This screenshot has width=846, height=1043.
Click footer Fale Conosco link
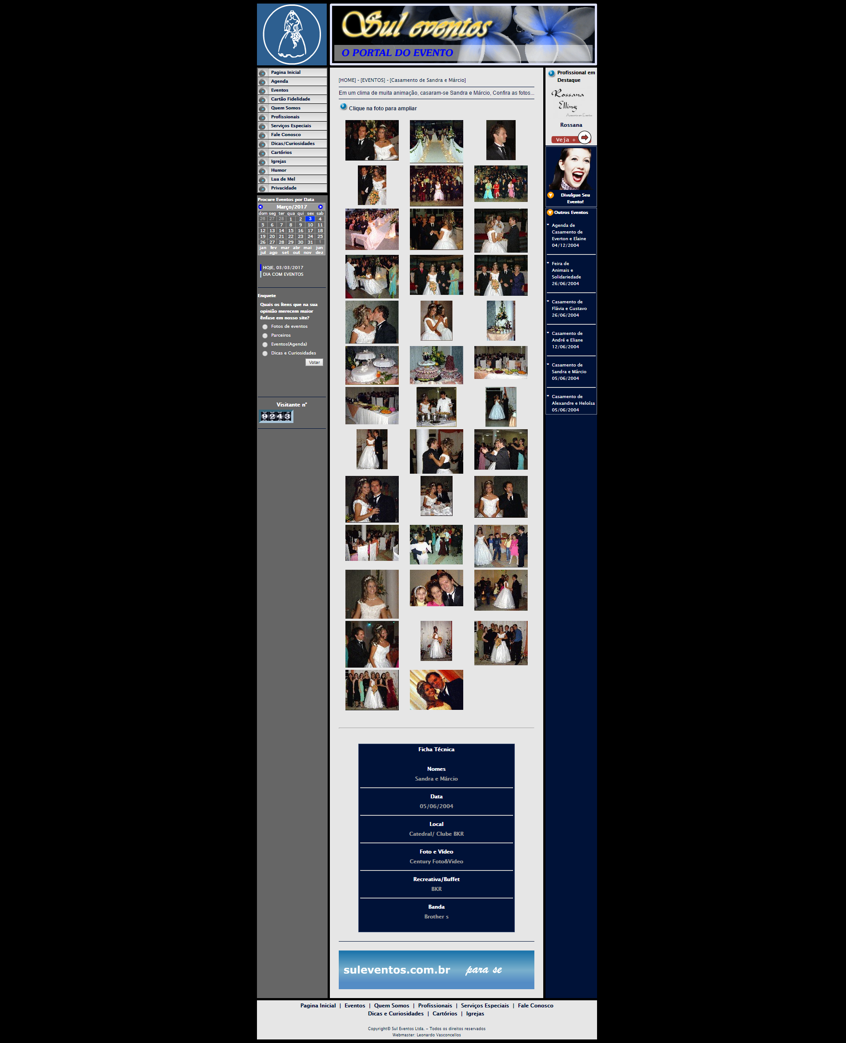pos(535,1006)
